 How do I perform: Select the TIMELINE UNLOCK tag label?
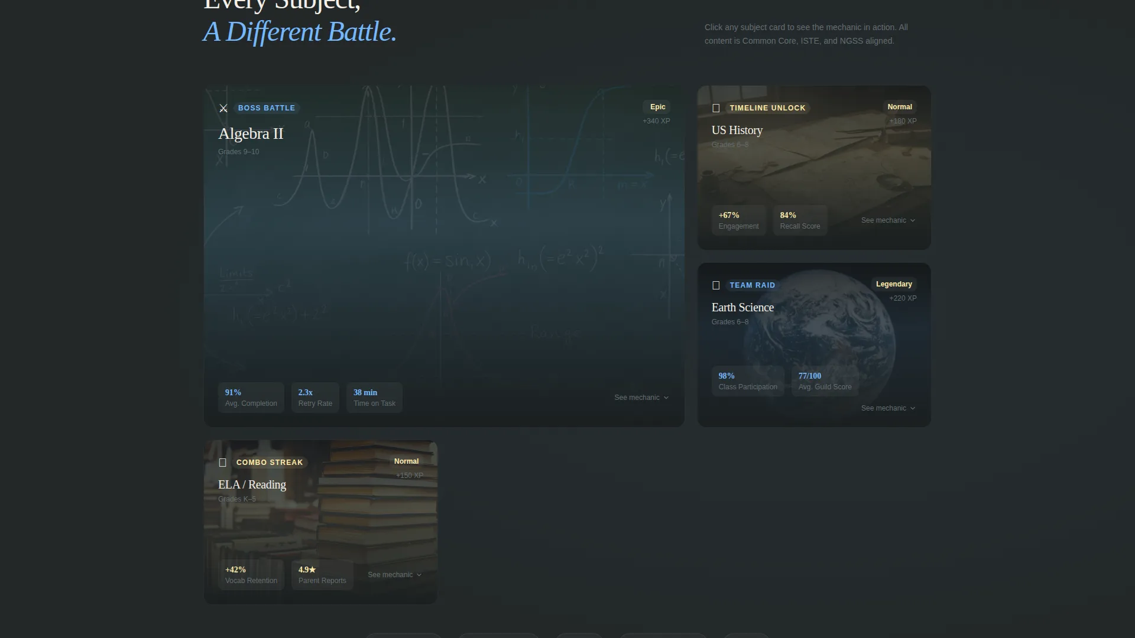pyautogui.click(x=767, y=108)
